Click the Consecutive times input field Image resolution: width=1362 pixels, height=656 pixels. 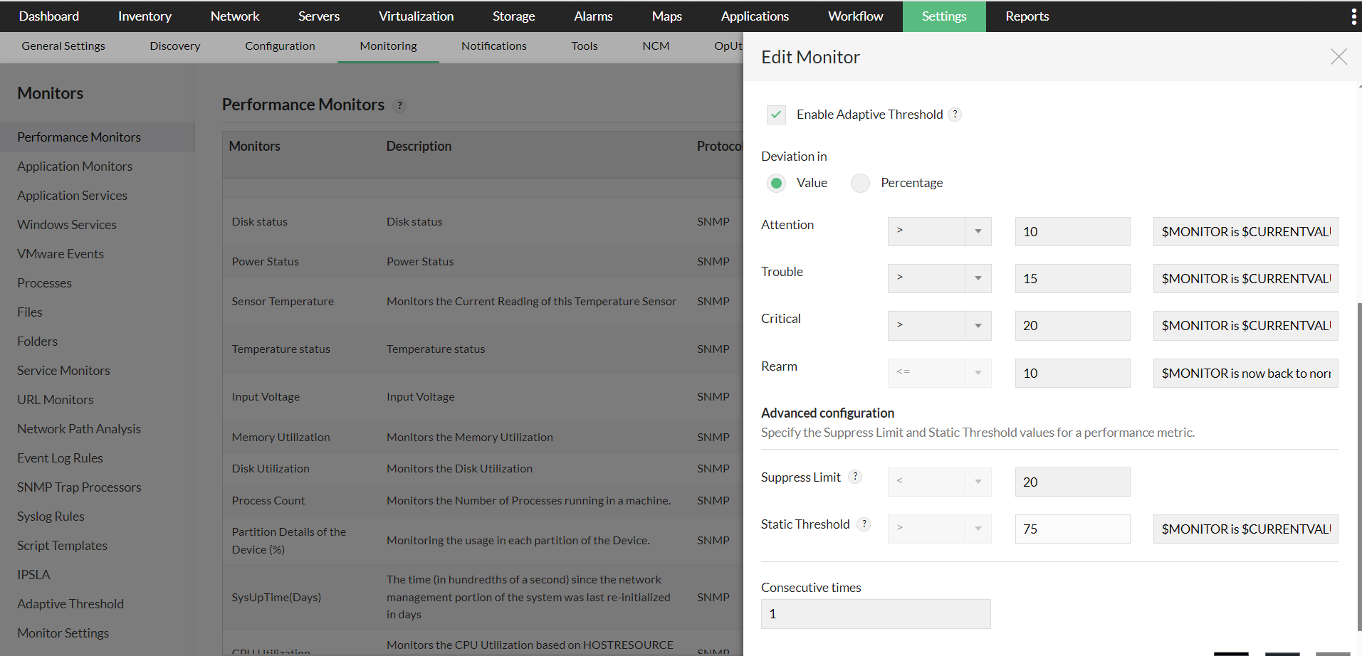coord(876,614)
